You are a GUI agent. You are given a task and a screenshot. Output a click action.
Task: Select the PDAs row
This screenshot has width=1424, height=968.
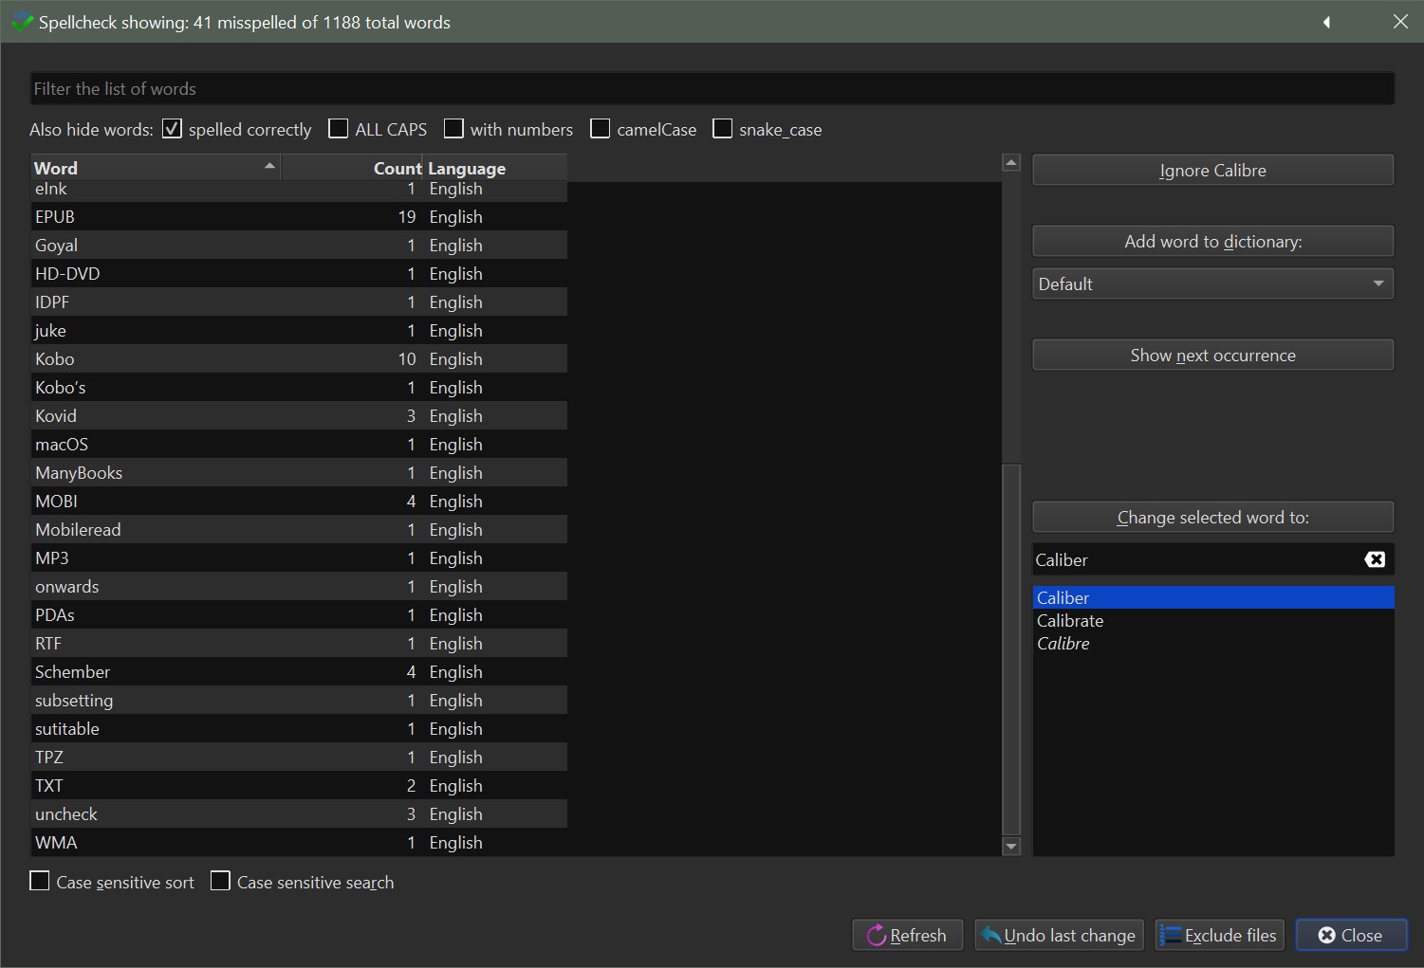pos(299,615)
